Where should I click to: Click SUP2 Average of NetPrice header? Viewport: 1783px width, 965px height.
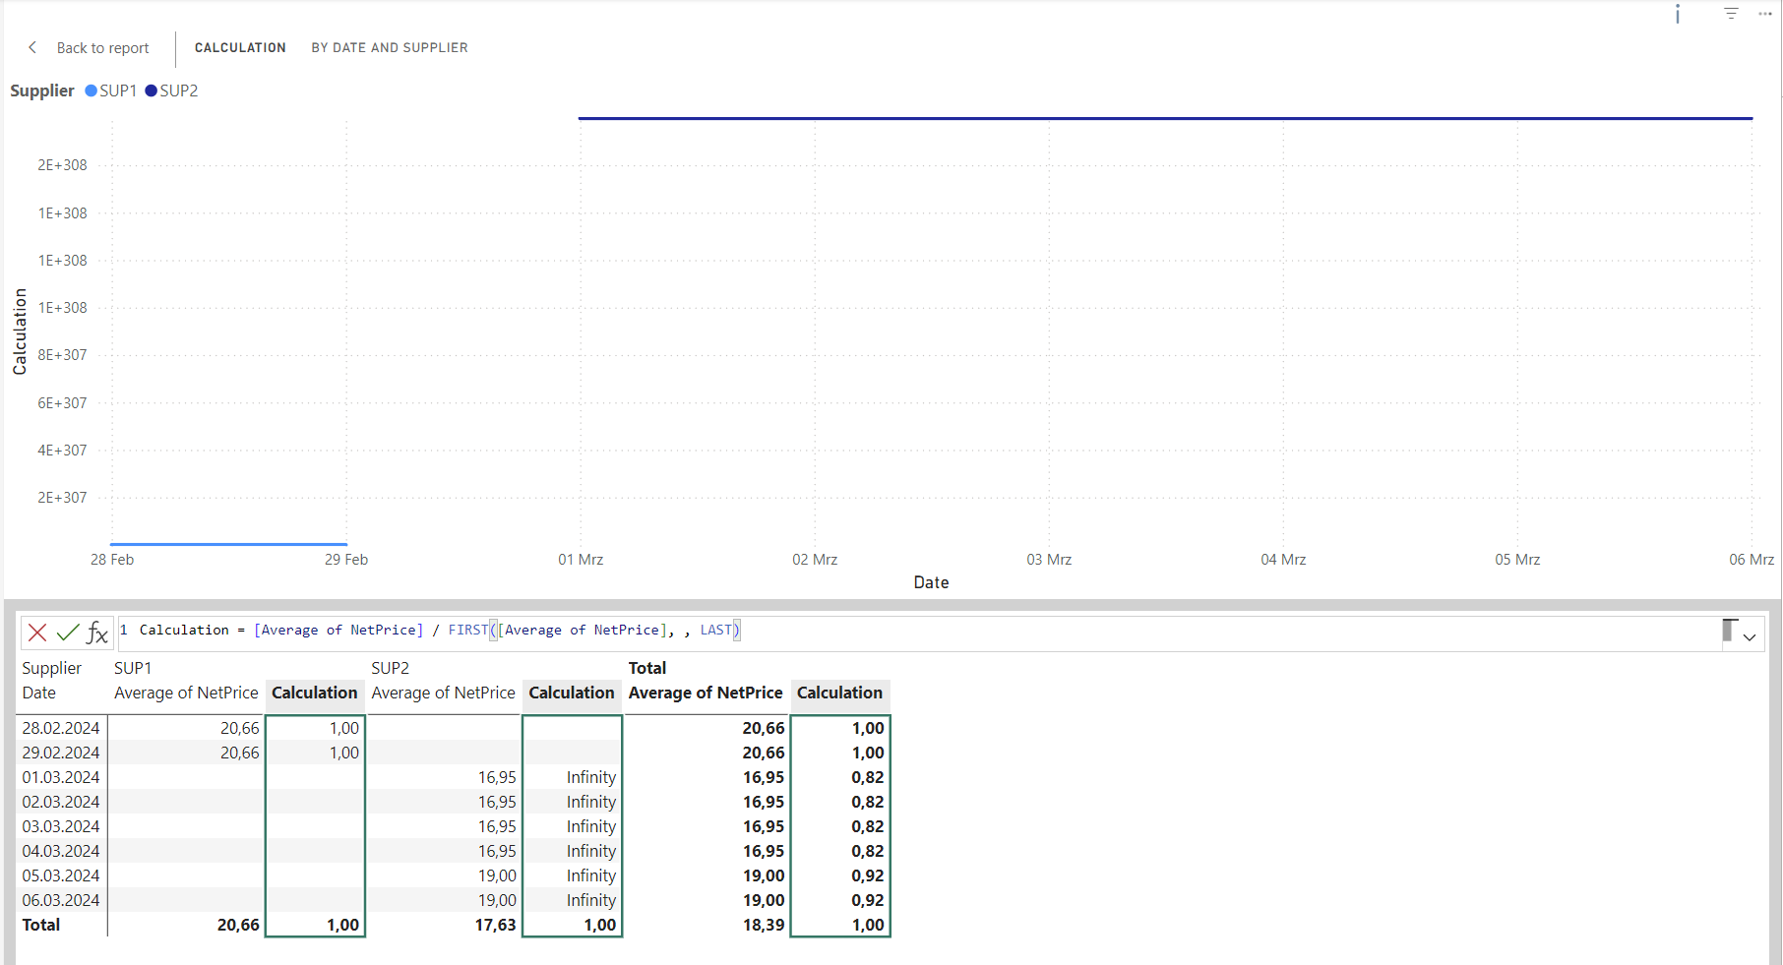point(443,694)
